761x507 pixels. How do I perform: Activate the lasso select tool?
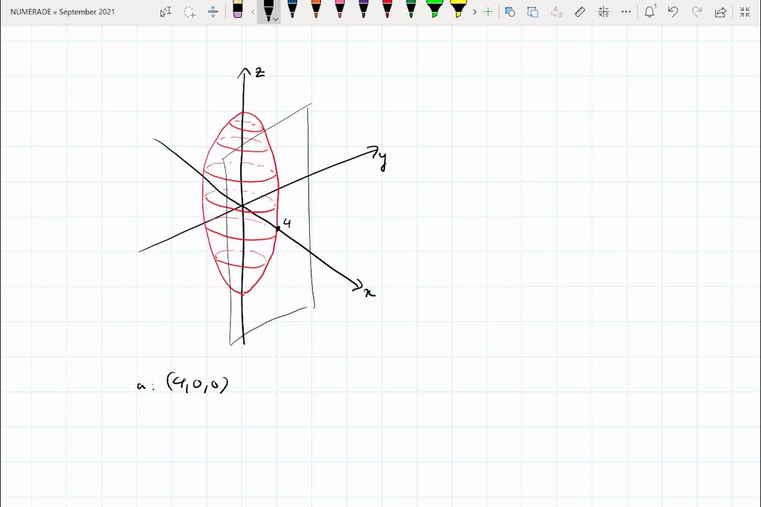click(x=189, y=11)
